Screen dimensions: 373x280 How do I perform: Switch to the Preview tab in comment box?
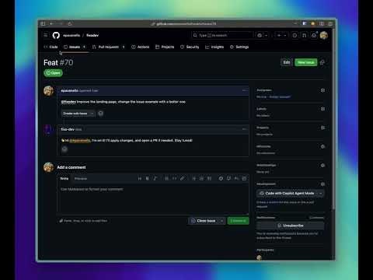pyautogui.click(x=81, y=179)
